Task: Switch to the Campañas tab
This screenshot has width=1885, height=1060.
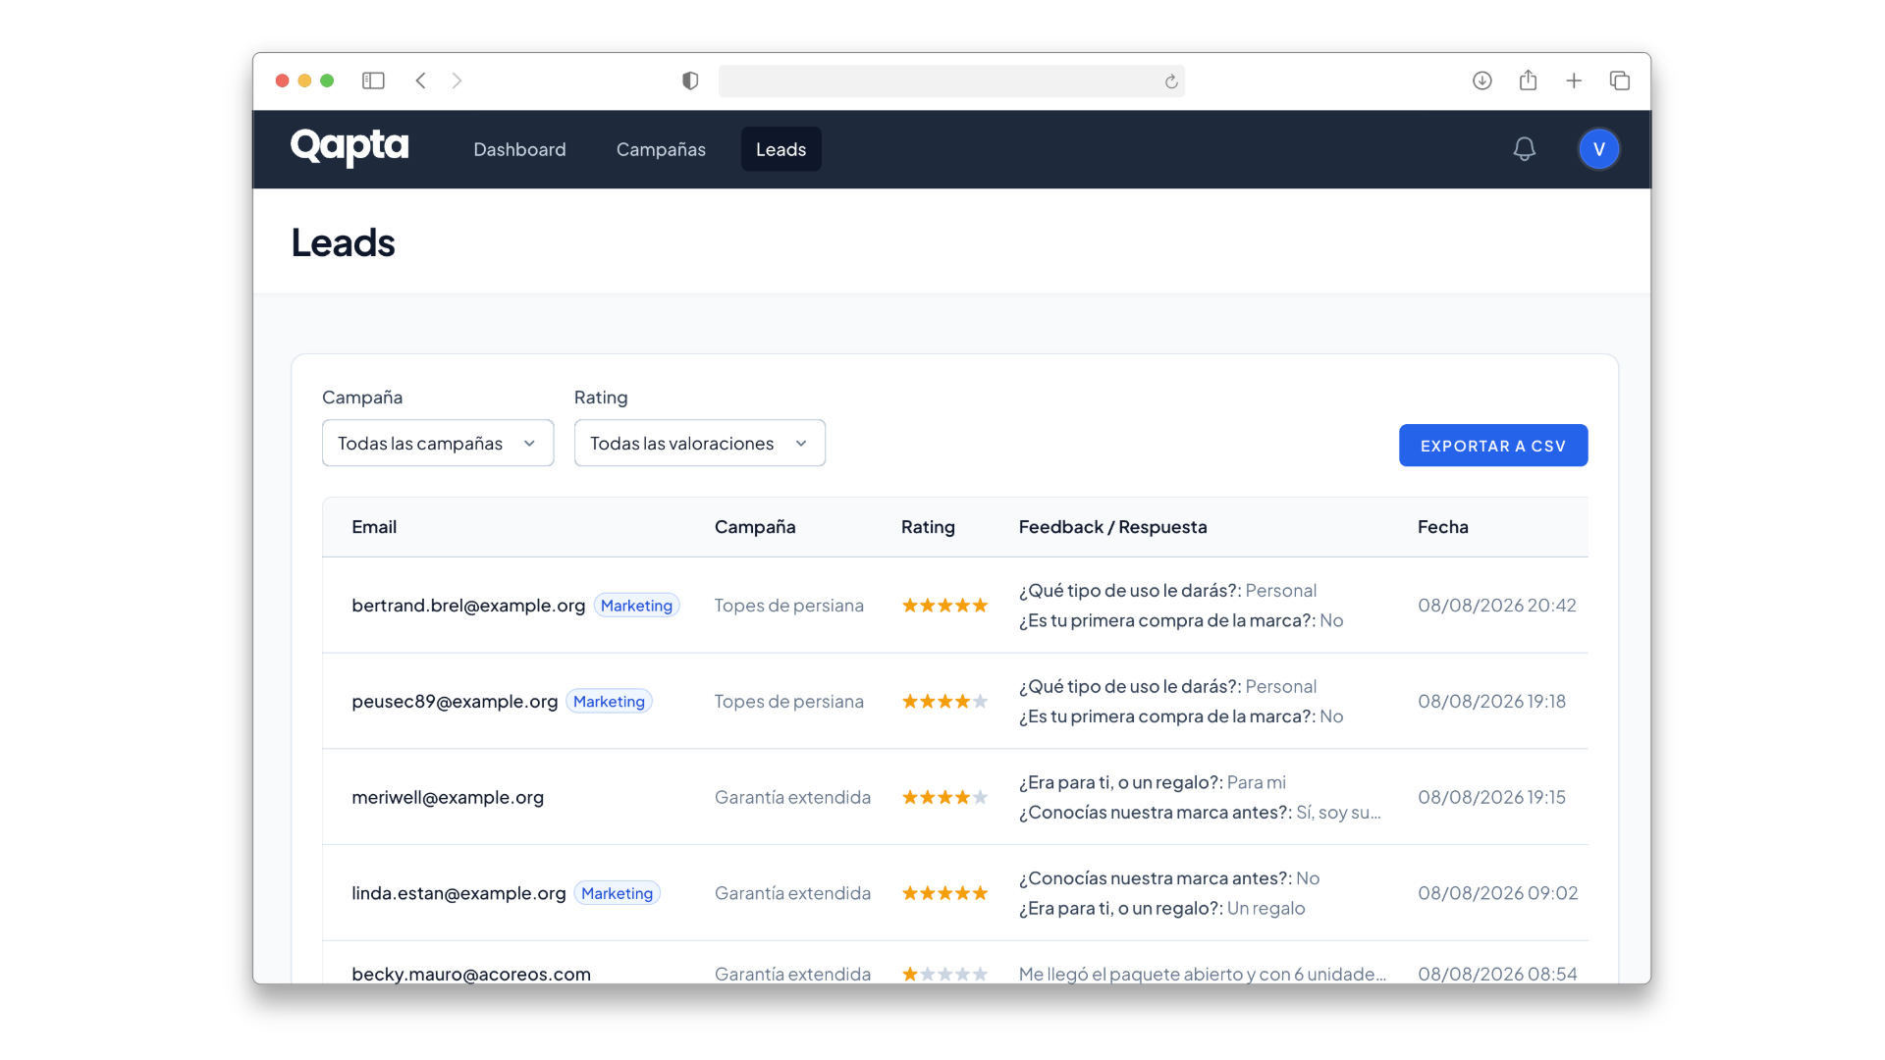Action: [661, 149]
